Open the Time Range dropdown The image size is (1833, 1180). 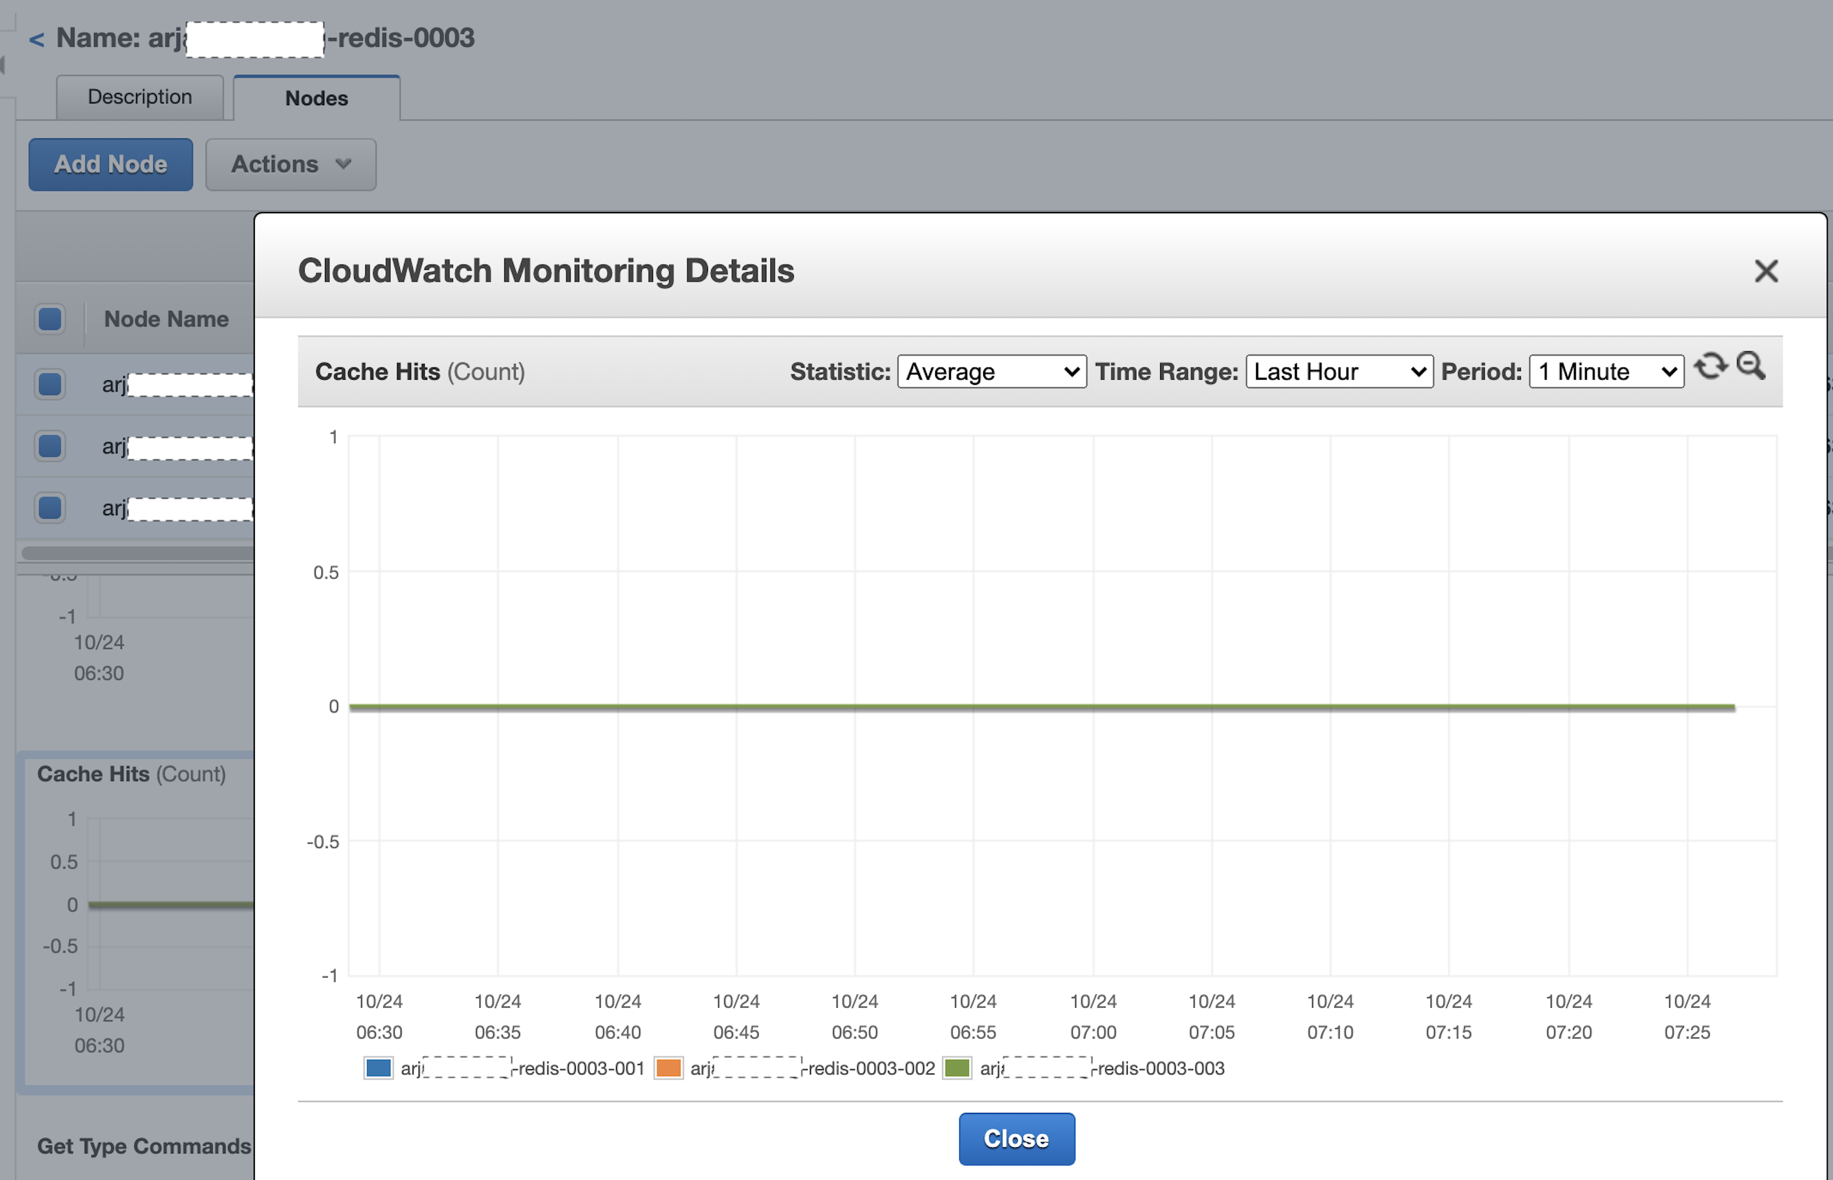[1339, 372]
